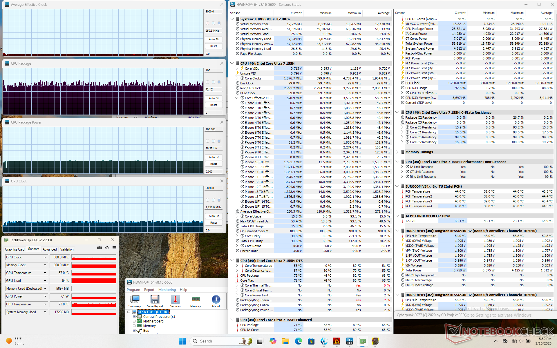The height and width of the screenshot is (348, 557).
Task: Open the GPU Clock sensor dropdown arrow
Action: 45,257
